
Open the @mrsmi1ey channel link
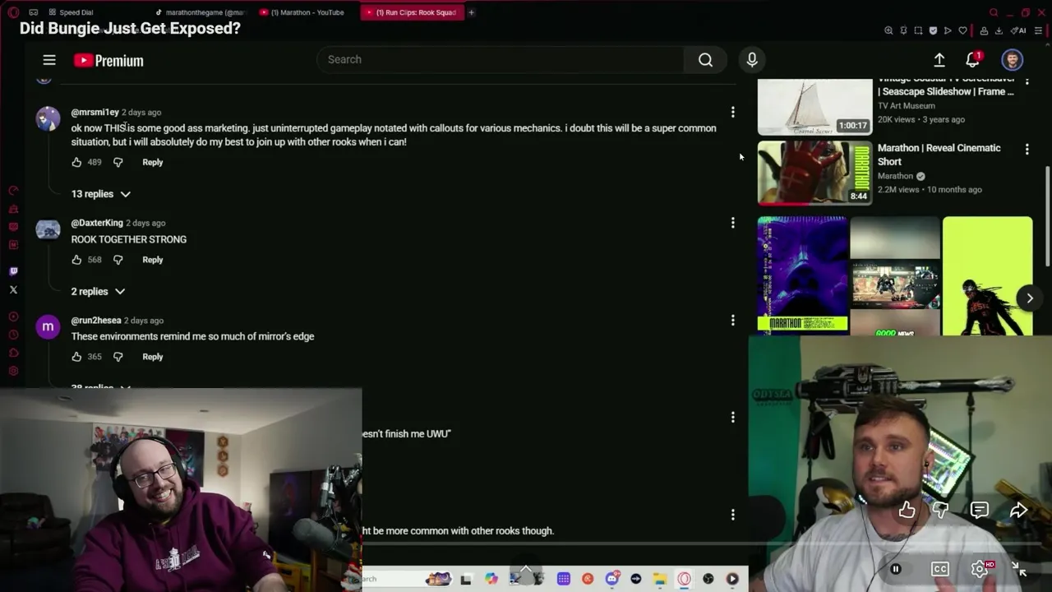(x=95, y=112)
